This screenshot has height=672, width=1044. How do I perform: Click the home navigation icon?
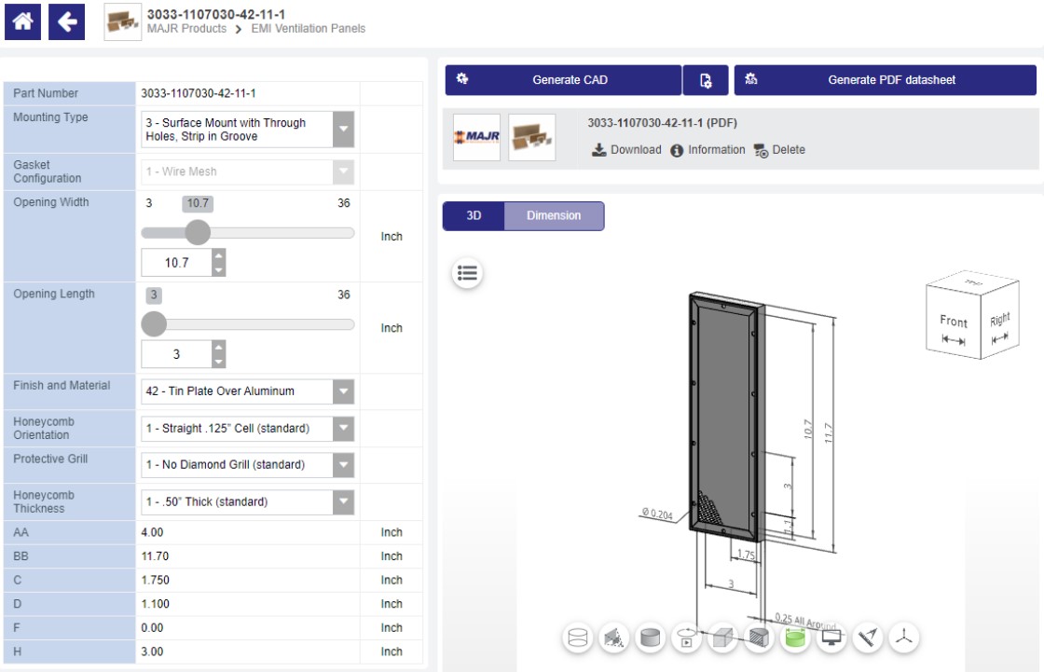[x=22, y=21]
